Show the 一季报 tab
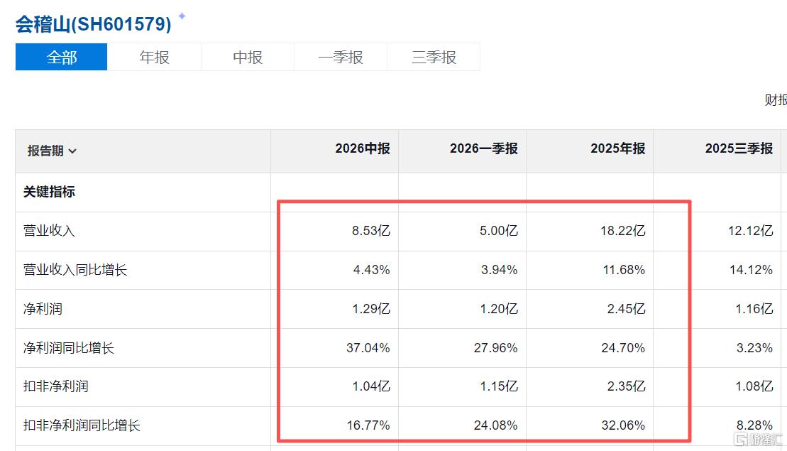The height and width of the screenshot is (451, 787). pos(341,57)
